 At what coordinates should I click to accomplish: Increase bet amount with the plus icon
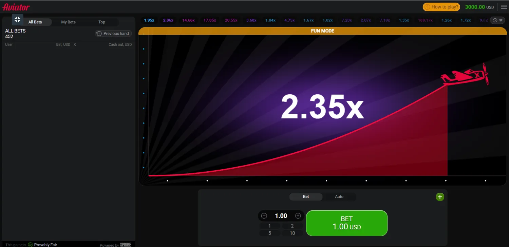(298, 216)
